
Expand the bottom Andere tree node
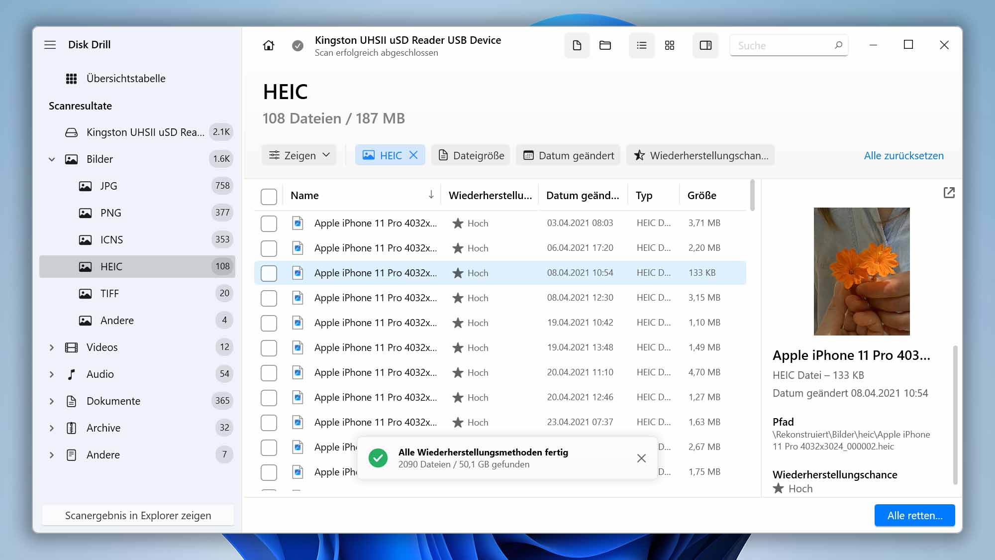52,455
